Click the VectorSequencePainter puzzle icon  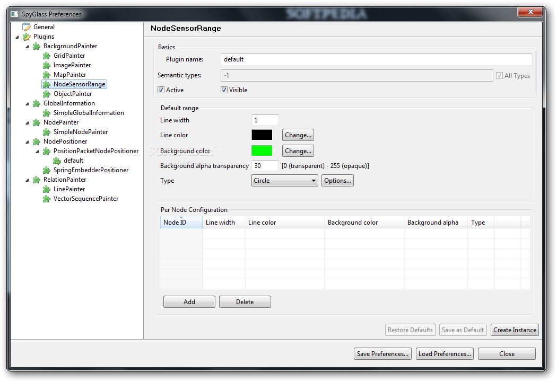[47, 199]
